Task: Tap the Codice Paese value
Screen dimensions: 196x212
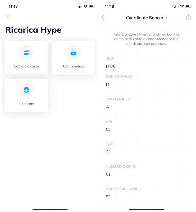Action: pyautogui.click(x=108, y=85)
